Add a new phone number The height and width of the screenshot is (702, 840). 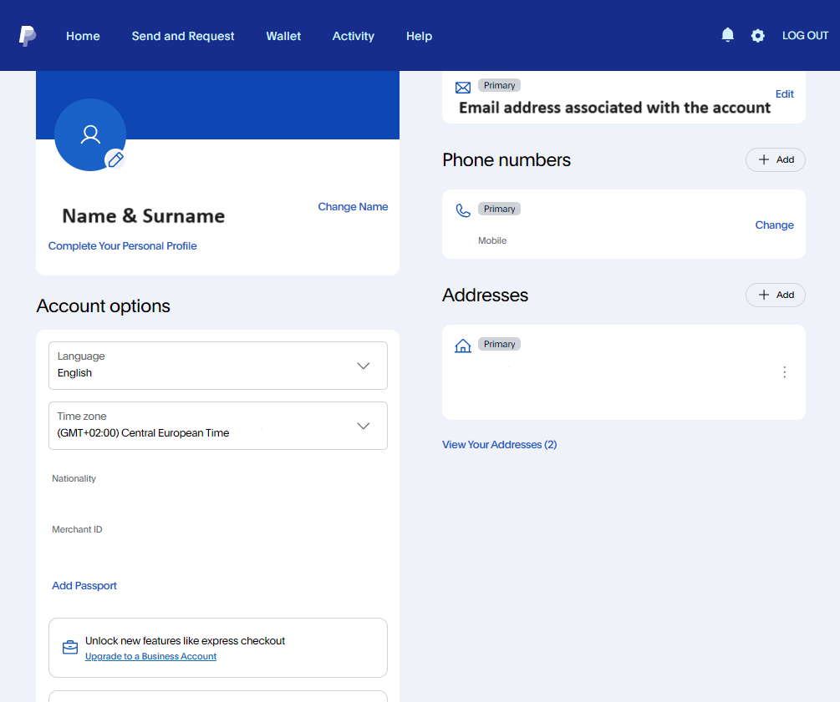click(775, 159)
